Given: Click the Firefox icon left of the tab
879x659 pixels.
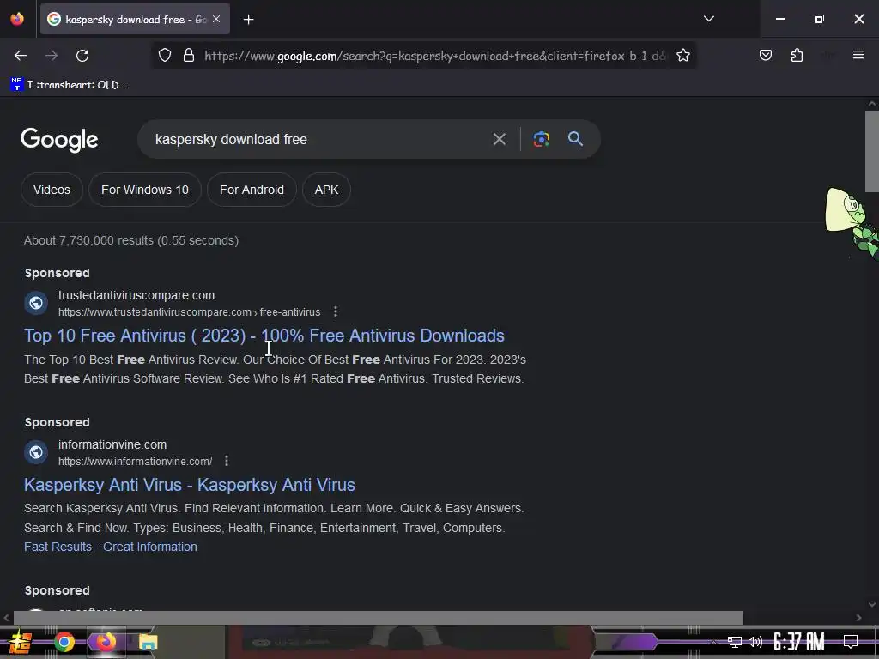Looking at the screenshot, I should [17, 19].
